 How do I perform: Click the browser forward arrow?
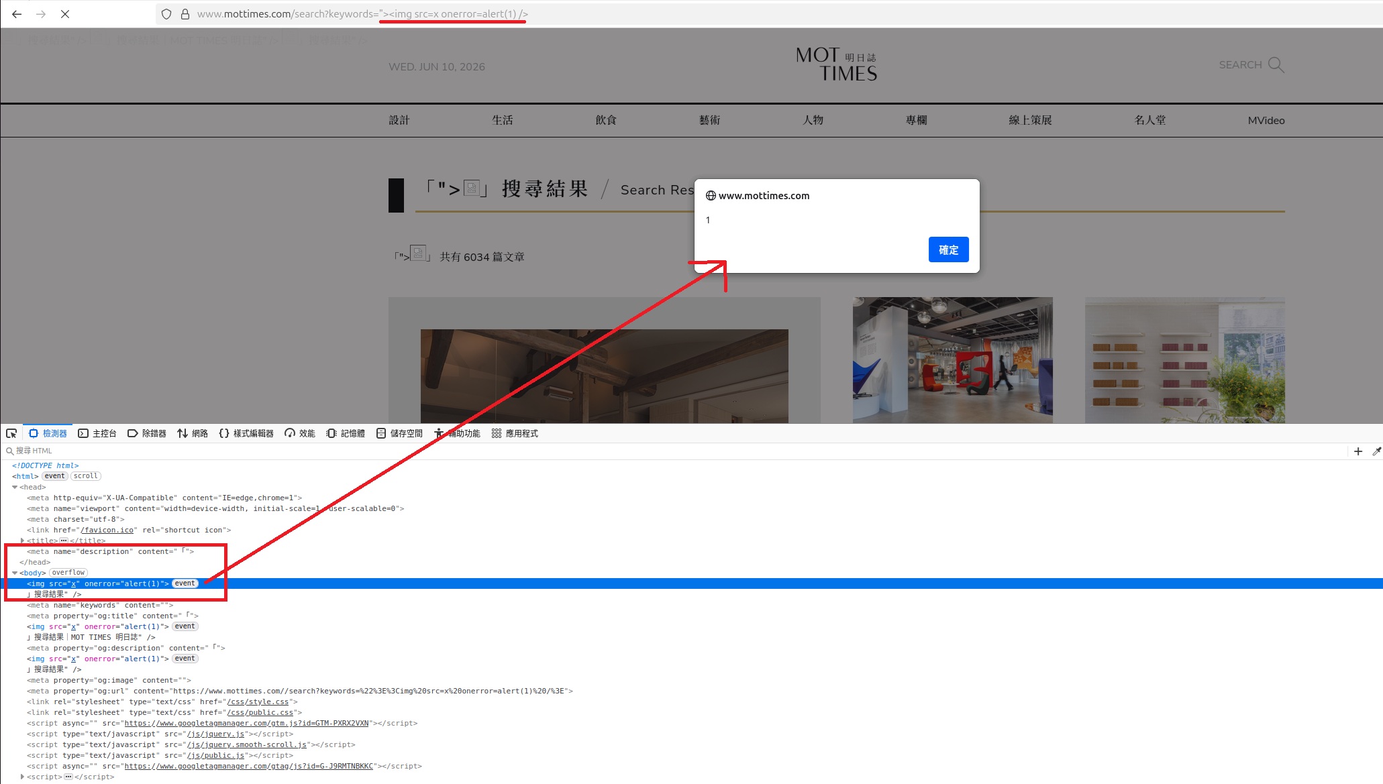(x=41, y=14)
